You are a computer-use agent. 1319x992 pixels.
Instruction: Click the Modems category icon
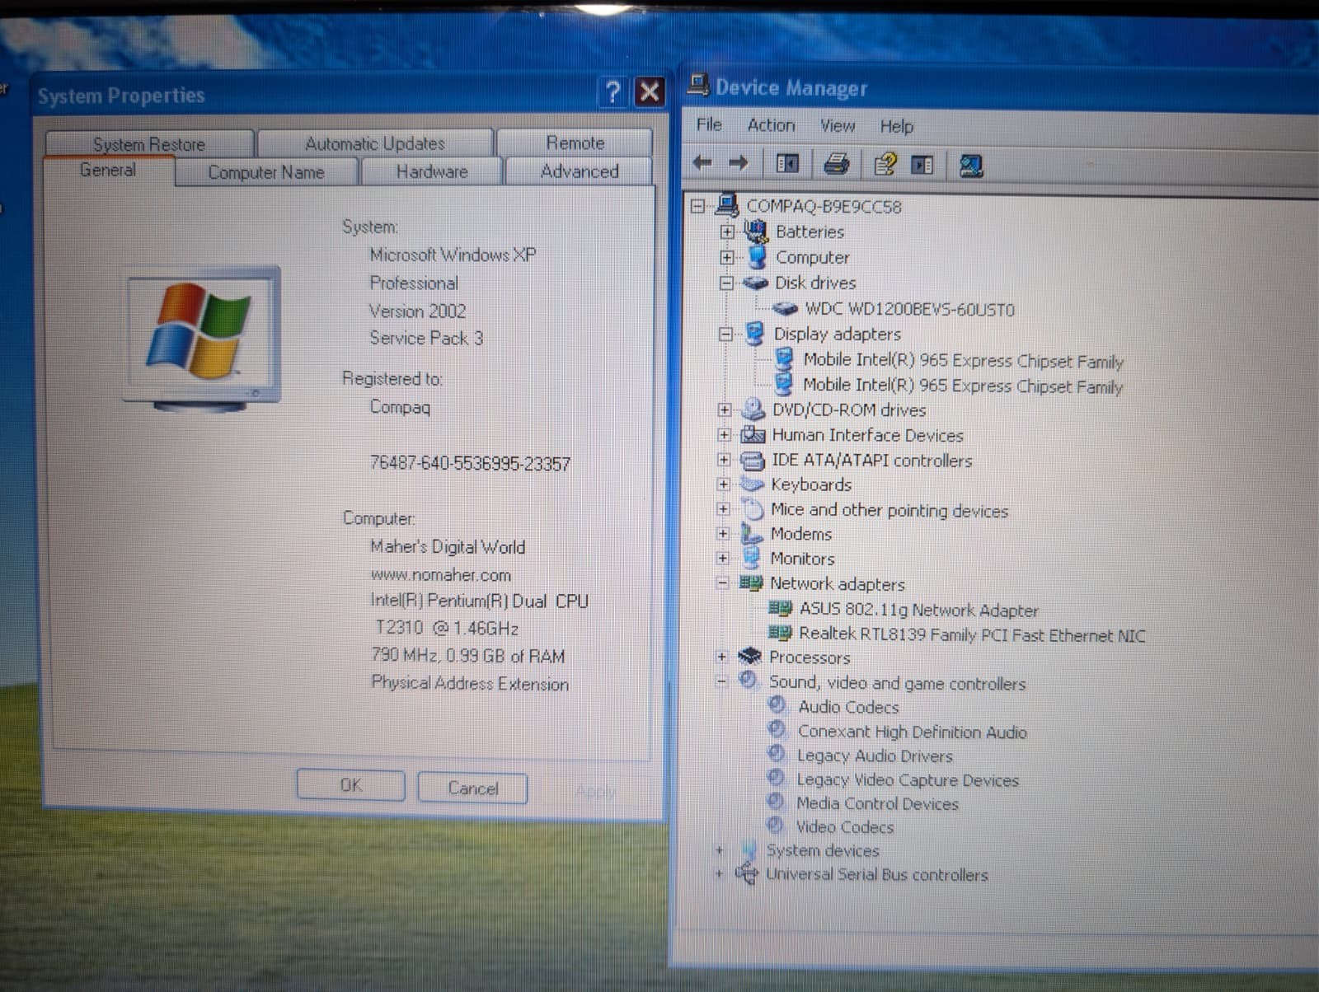(751, 533)
